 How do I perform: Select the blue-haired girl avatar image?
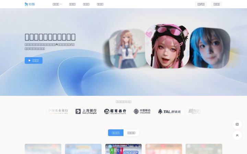(210, 48)
